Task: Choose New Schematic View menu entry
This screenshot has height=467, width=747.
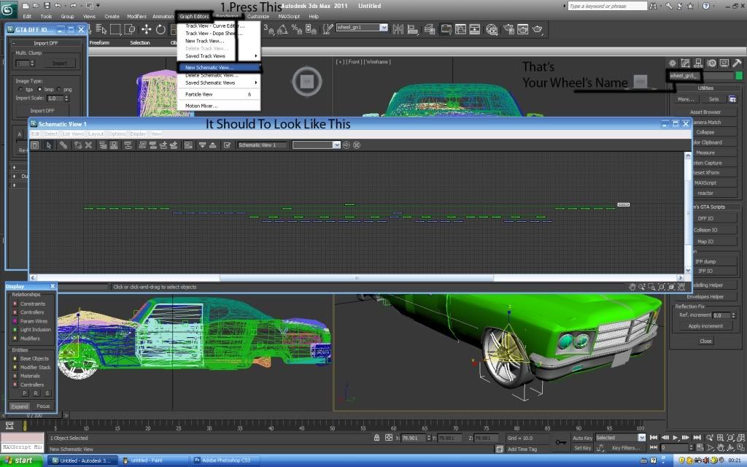Action: click(x=219, y=68)
